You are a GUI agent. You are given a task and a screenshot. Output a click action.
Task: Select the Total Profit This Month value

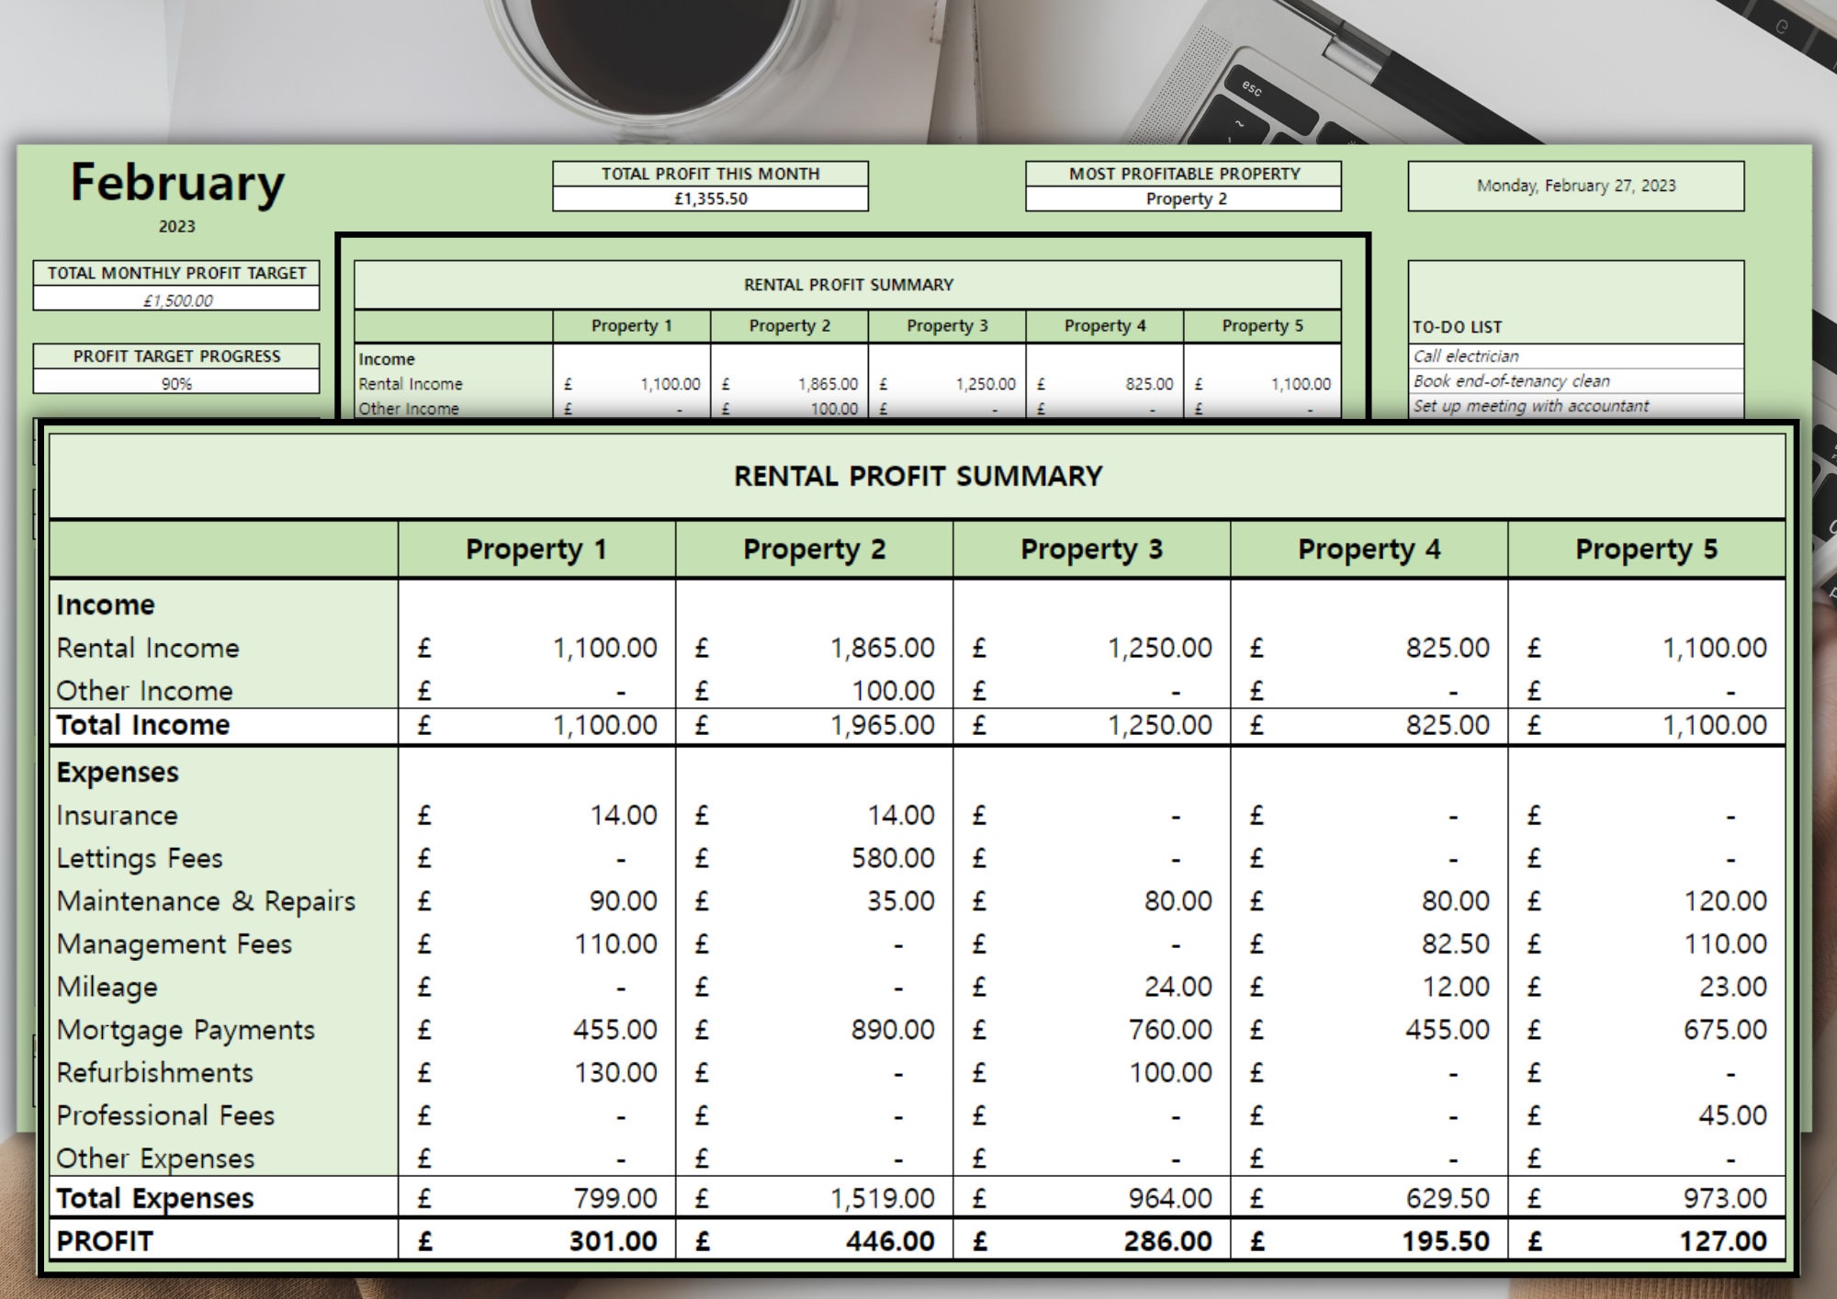[709, 197]
